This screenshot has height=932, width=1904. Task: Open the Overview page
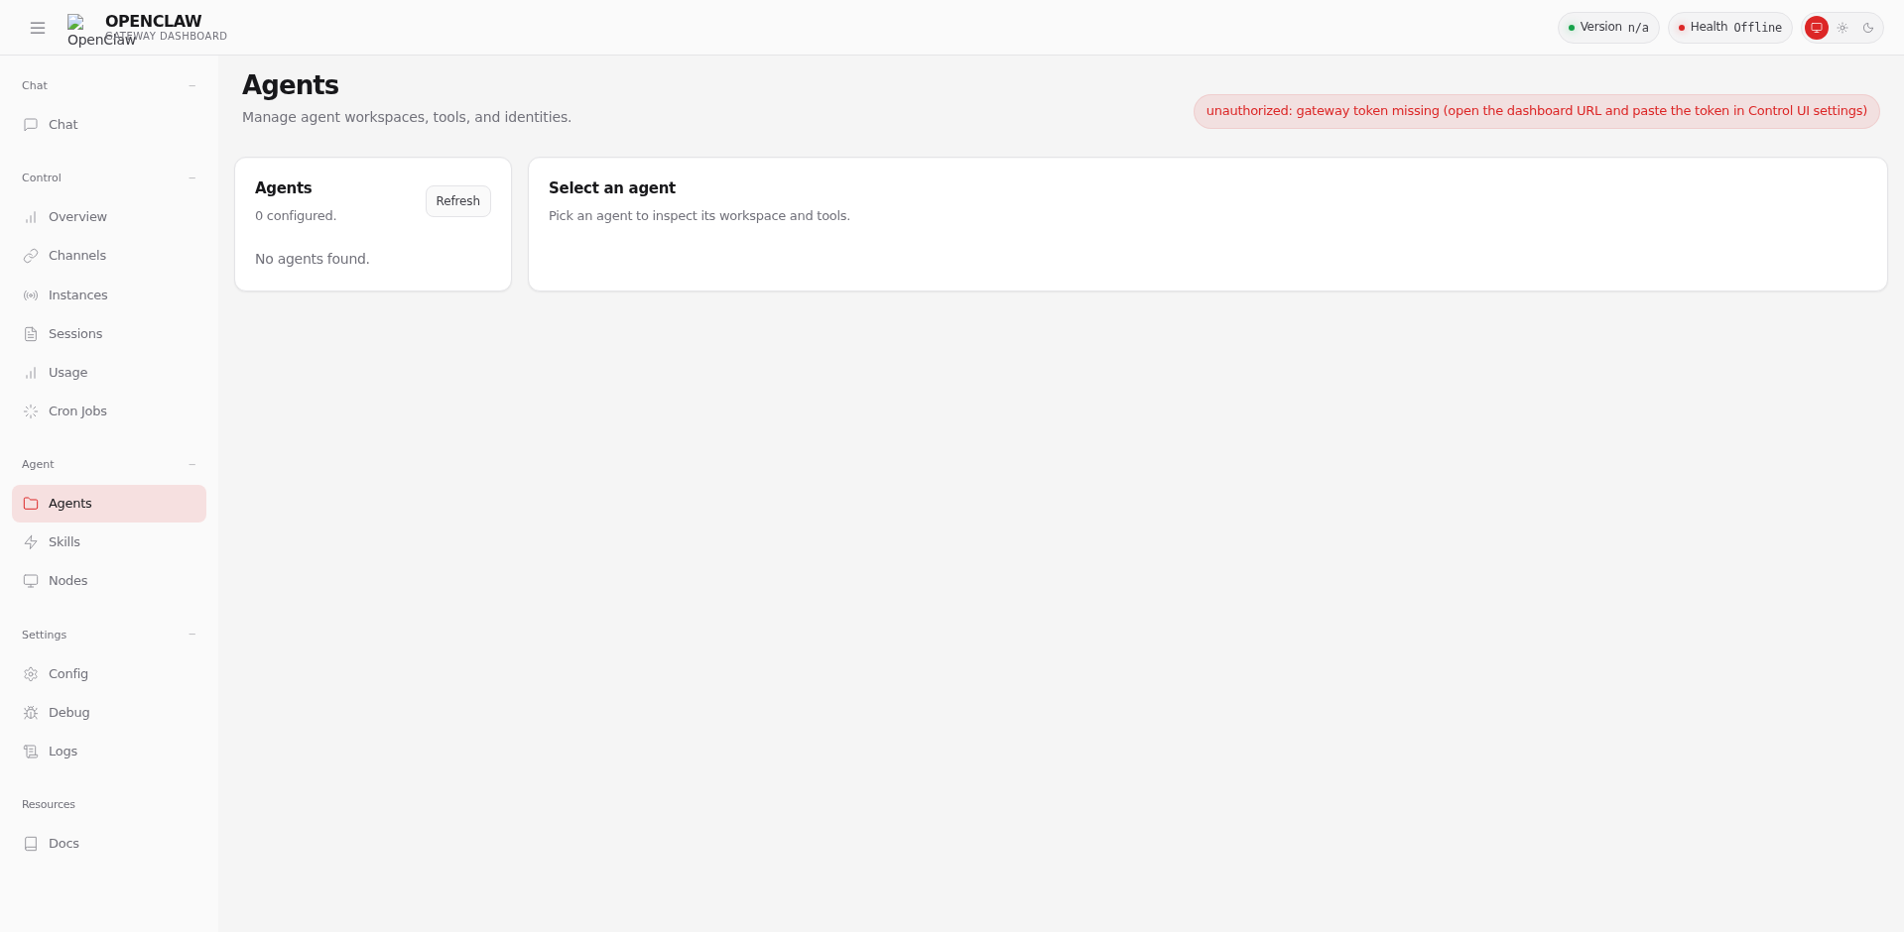77,217
